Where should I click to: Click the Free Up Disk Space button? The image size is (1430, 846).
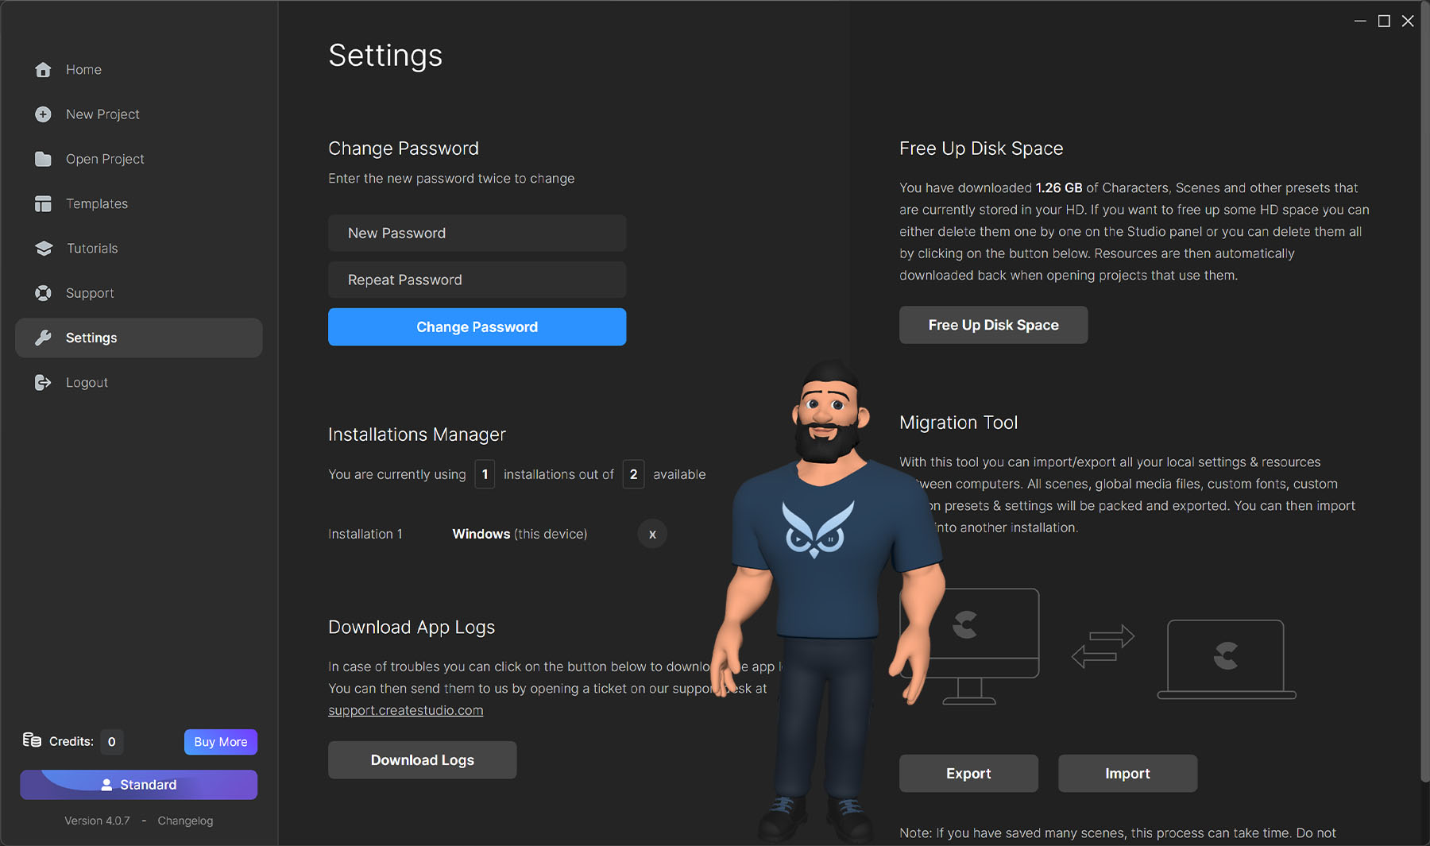tap(993, 326)
